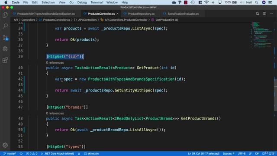
Task: Open Time Machine icon in menu bar
Action: point(193,2)
